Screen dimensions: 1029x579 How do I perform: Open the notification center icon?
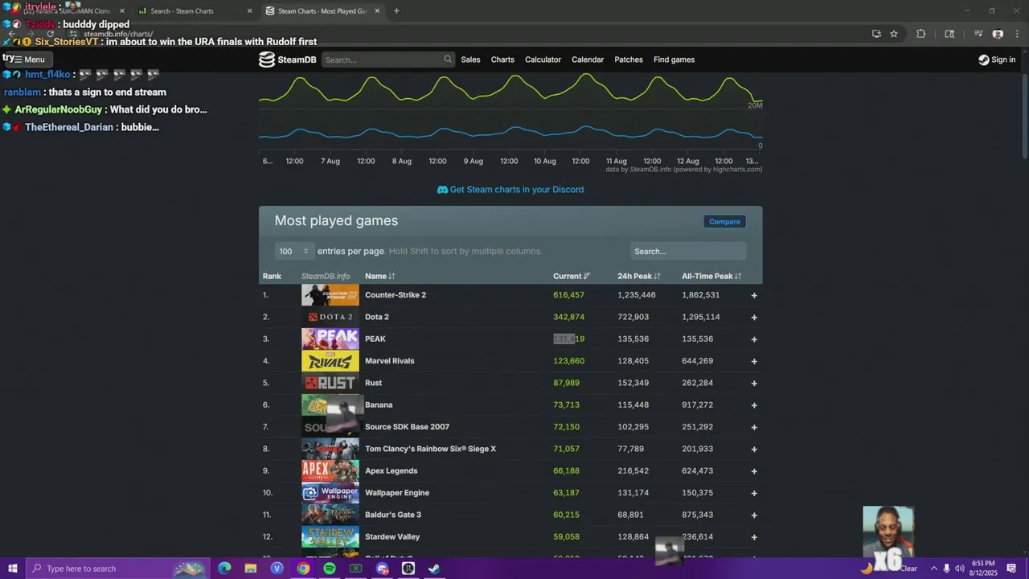1011,569
